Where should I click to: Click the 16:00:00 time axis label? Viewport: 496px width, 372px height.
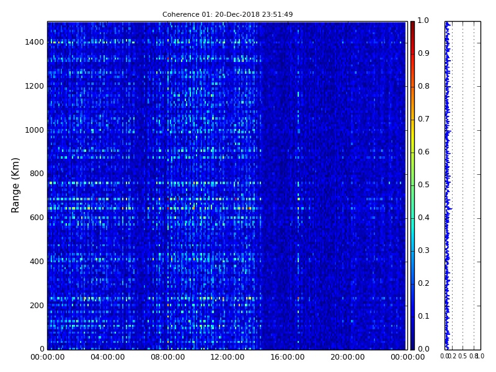(288, 357)
